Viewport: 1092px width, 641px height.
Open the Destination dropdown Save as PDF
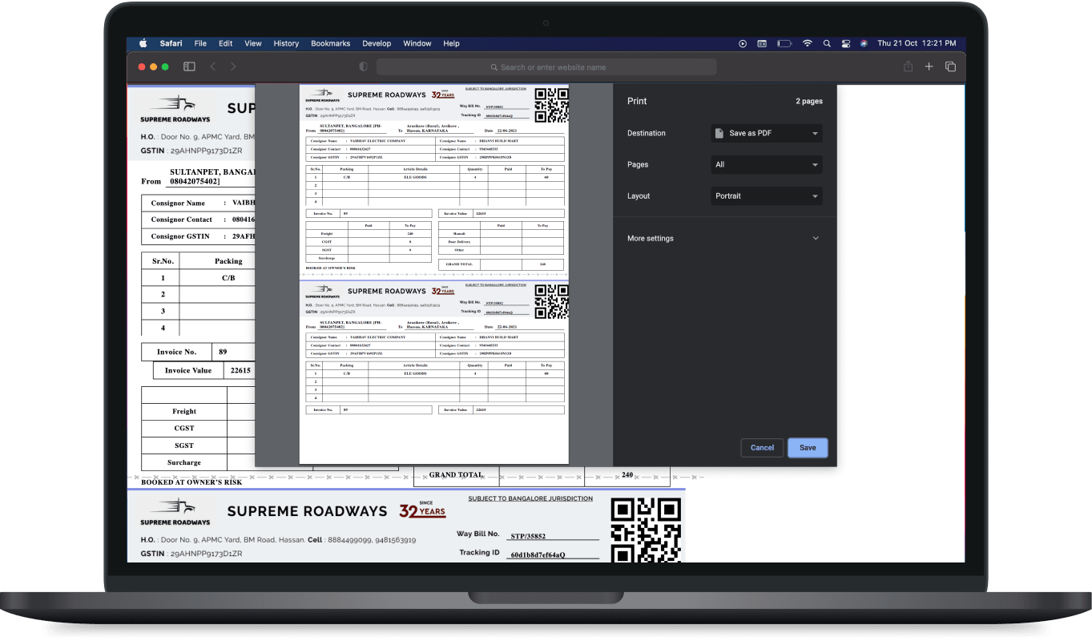pos(767,133)
